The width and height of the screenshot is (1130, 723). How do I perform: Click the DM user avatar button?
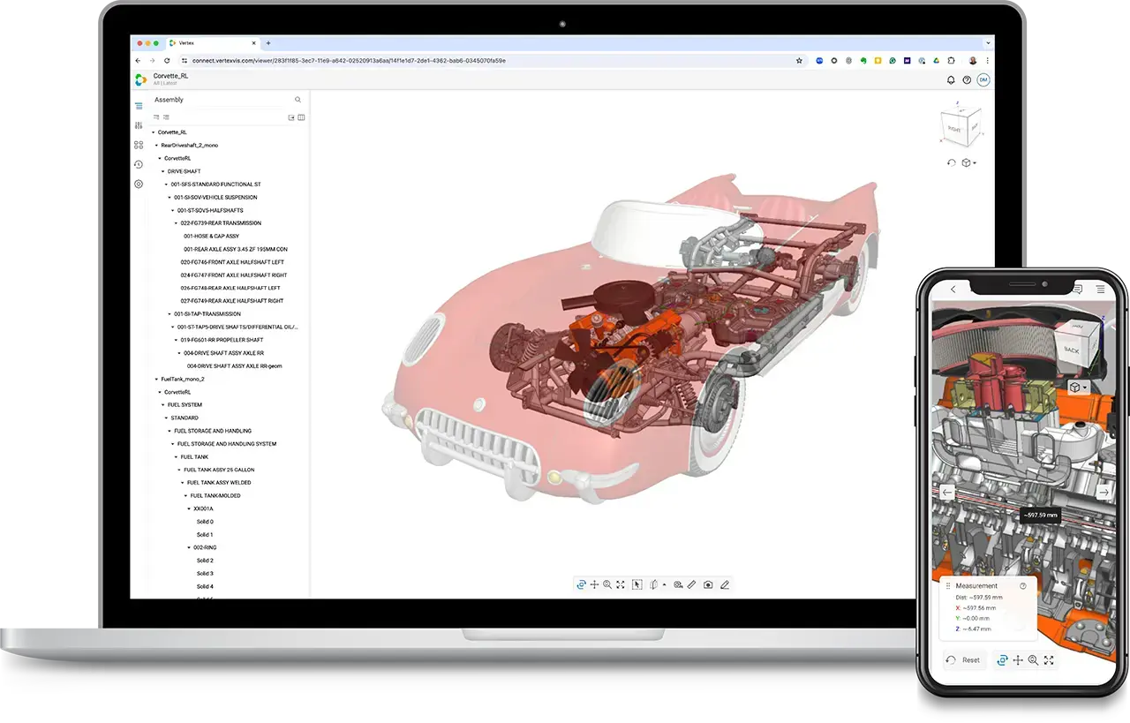983,79
